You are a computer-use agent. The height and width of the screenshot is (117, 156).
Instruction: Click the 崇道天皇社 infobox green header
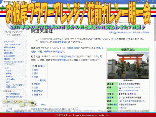(128, 50)
